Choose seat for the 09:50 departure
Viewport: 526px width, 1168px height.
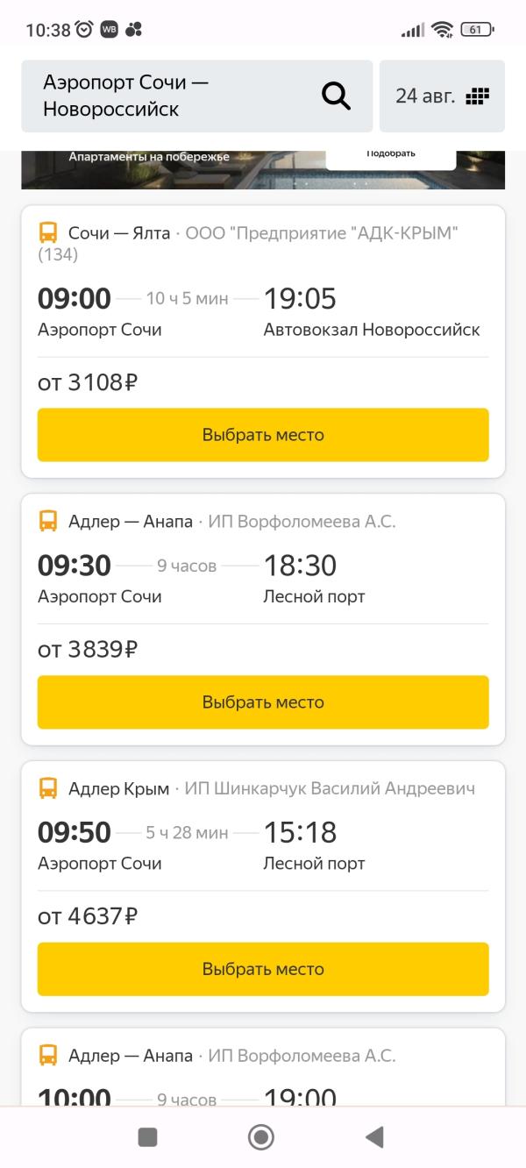pos(263,969)
